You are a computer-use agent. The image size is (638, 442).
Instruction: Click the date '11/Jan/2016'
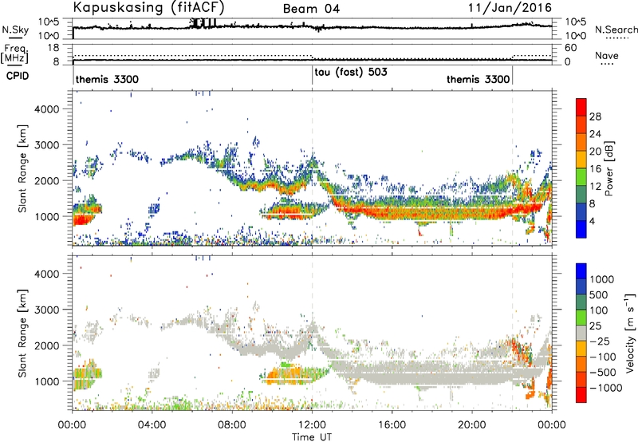tap(510, 8)
